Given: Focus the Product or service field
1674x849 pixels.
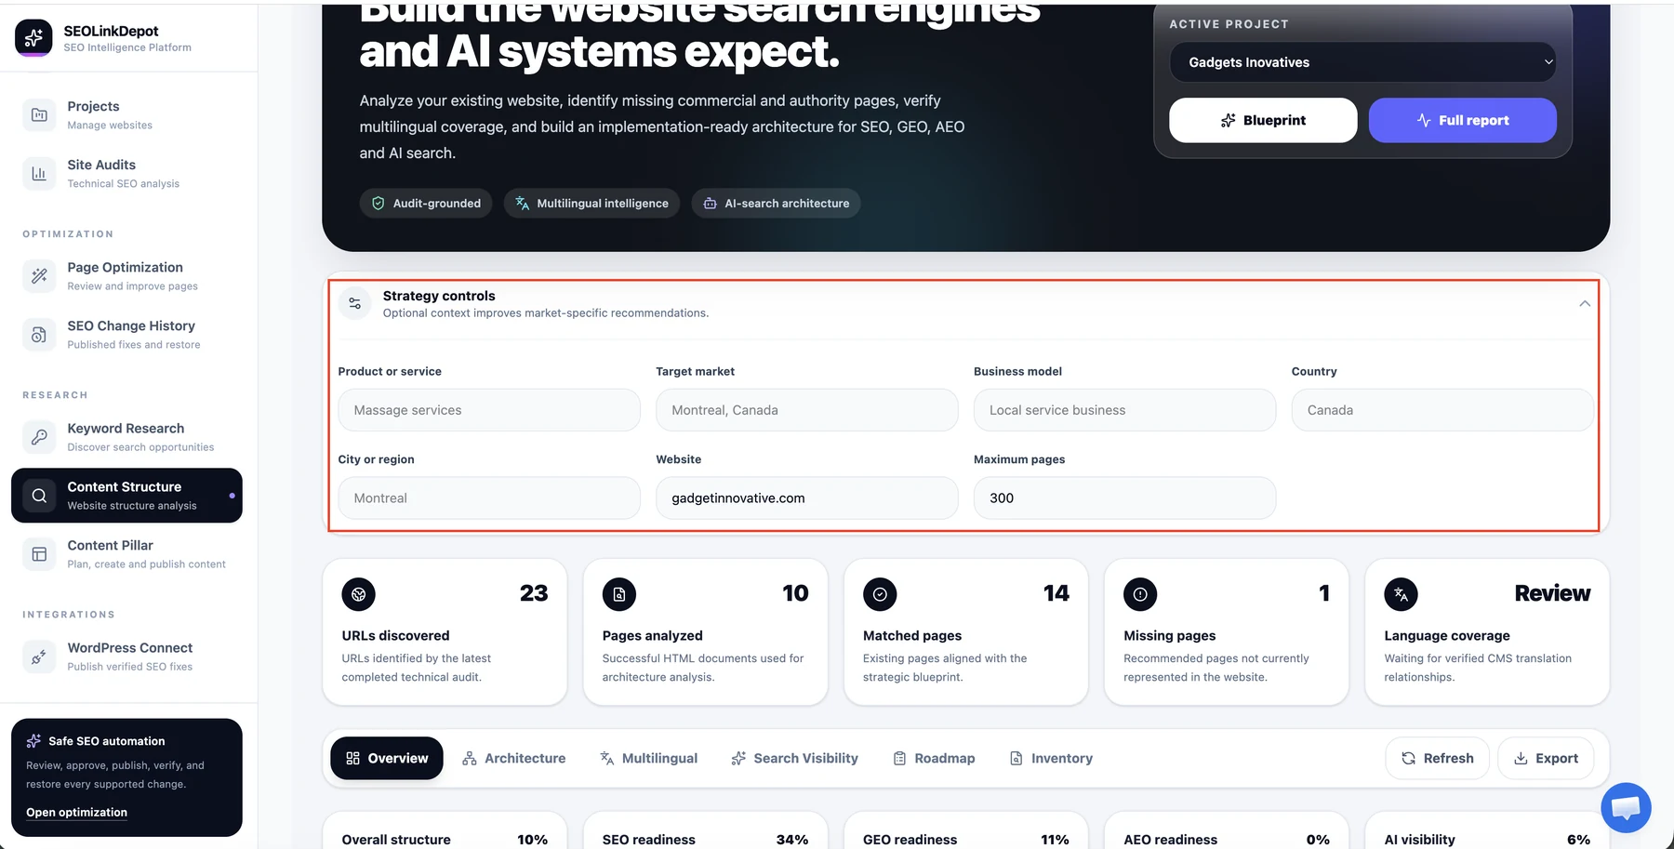Looking at the screenshot, I should [x=489, y=410].
